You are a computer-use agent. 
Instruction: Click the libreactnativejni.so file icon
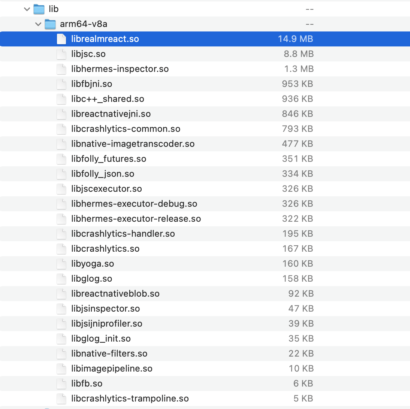point(61,114)
